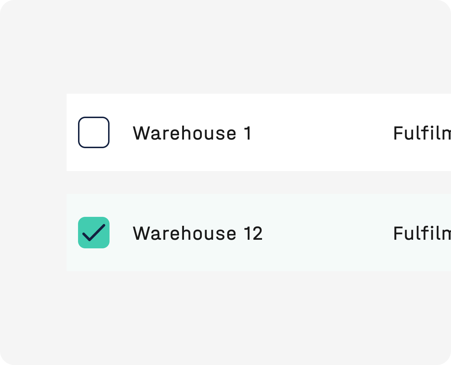Toggle the teal checked checkbox
Image resolution: width=451 pixels, height=365 pixels.
coord(94,233)
